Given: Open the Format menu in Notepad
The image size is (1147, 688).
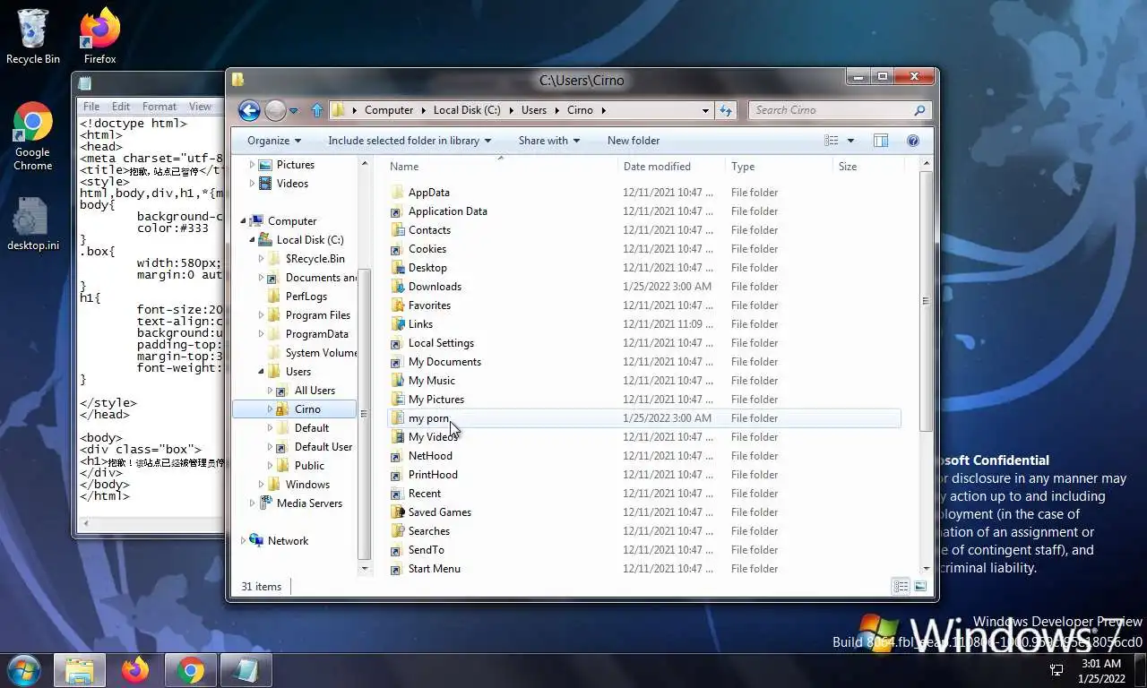Looking at the screenshot, I should (160, 107).
